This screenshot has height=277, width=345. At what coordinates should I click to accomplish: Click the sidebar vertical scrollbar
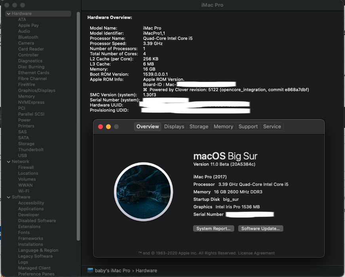[x=78, y=126]
